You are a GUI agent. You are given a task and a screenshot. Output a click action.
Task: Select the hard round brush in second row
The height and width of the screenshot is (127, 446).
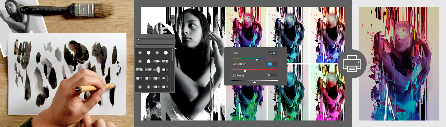(148, 61)
